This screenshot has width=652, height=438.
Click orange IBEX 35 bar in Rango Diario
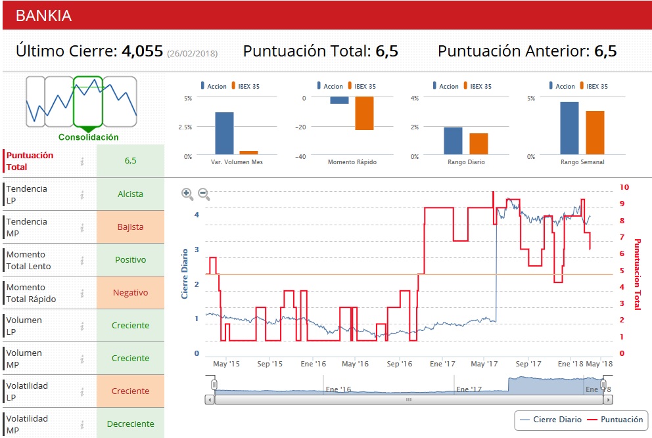click(x=478, y=144)
